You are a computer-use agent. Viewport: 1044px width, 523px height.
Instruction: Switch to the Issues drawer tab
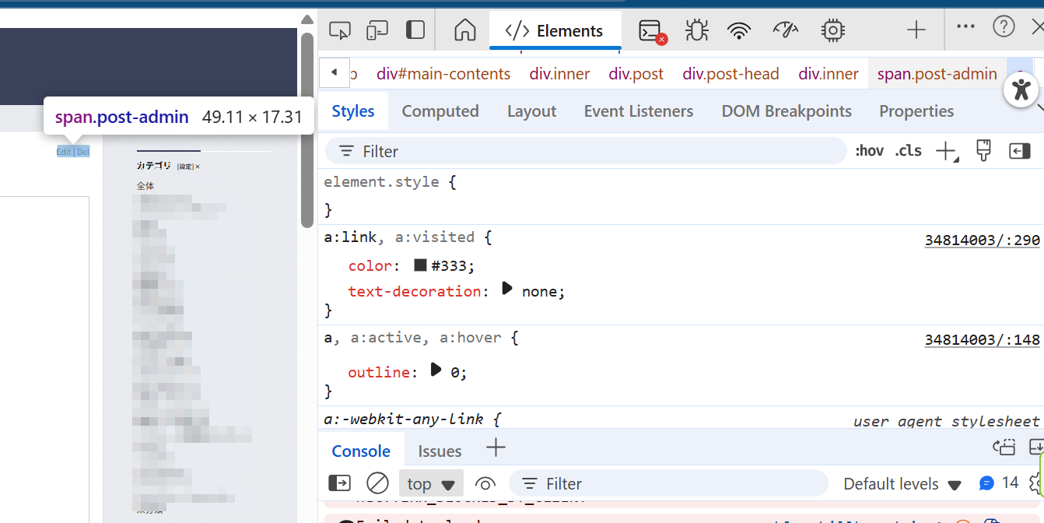440,451
